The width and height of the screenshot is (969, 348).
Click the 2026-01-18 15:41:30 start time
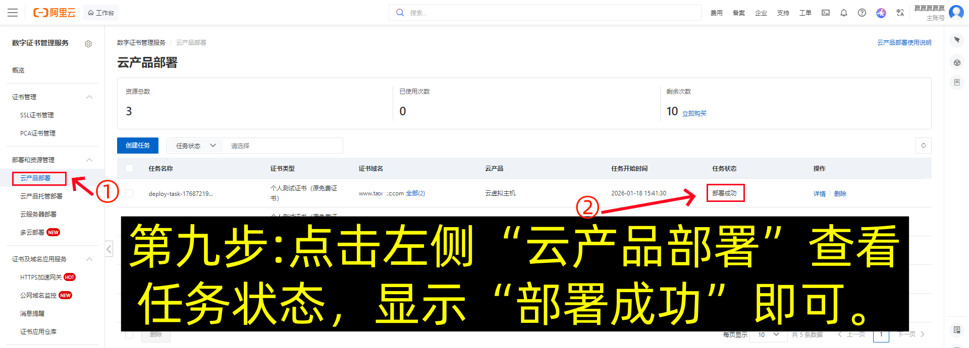[x=638, y=193]
